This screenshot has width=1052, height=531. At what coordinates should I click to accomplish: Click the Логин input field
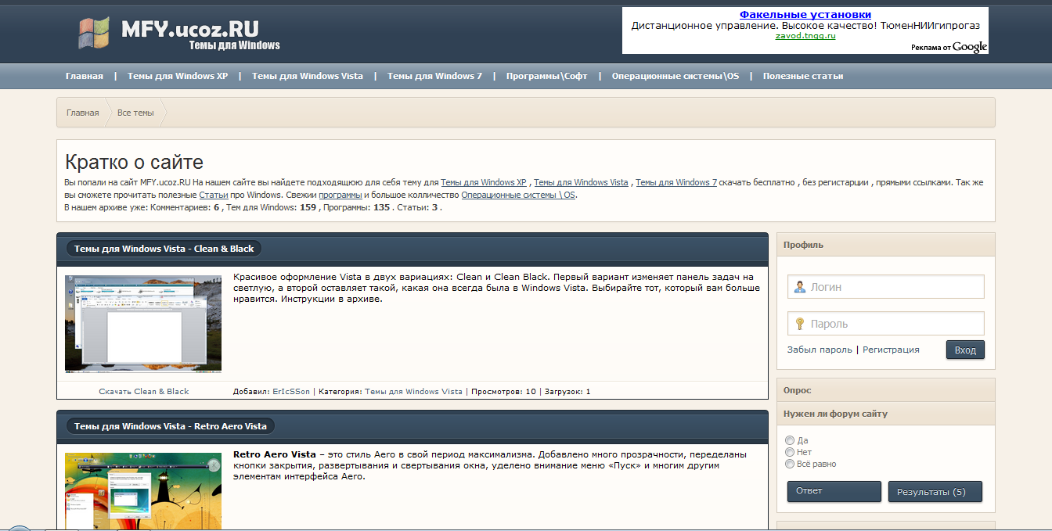coord(886,287)
